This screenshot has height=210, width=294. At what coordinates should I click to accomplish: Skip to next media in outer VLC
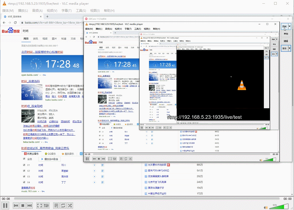tap(29, 206)
